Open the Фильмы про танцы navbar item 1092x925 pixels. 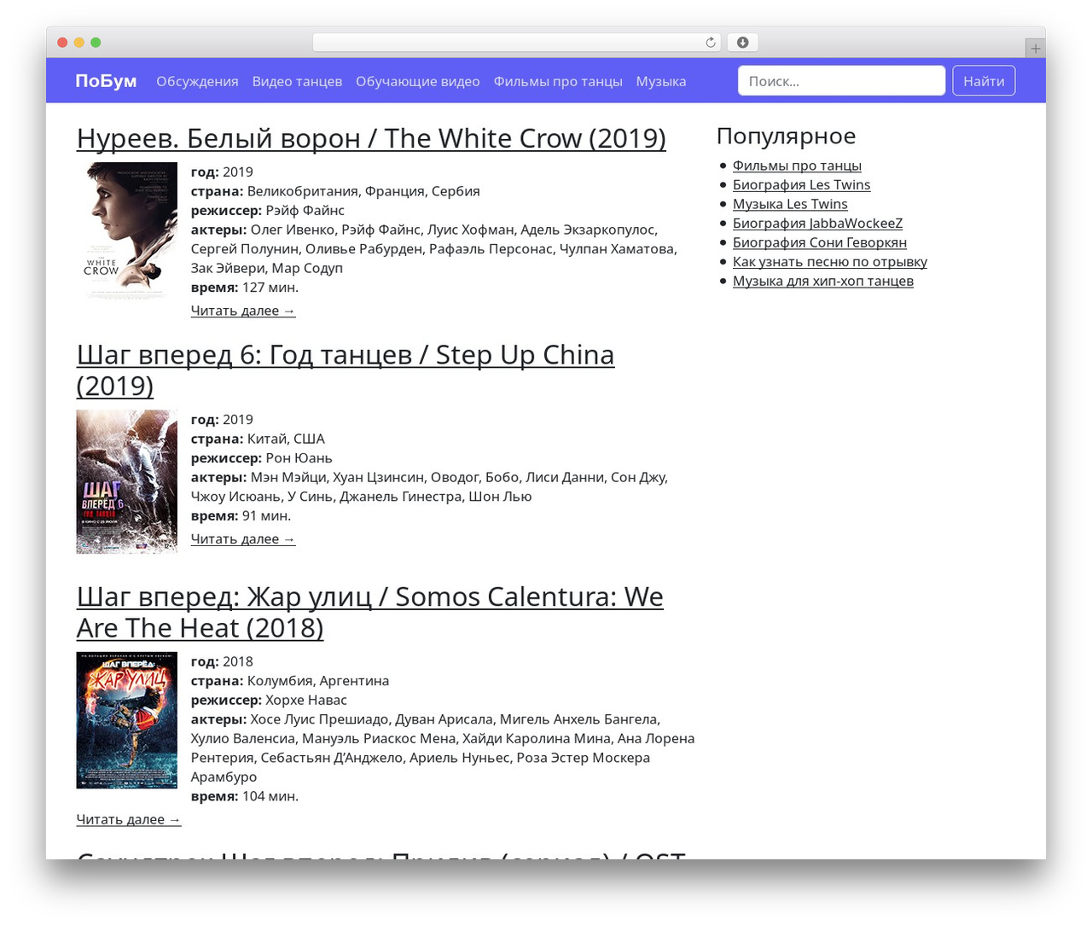click(x=558, y=81)
